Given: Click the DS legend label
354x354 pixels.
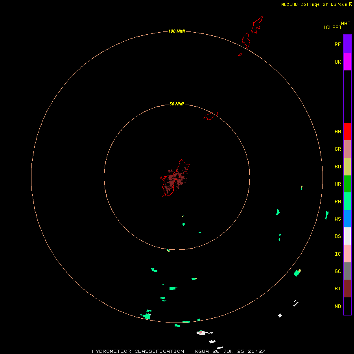Looking at the screenshot, I should coord(337,236).
